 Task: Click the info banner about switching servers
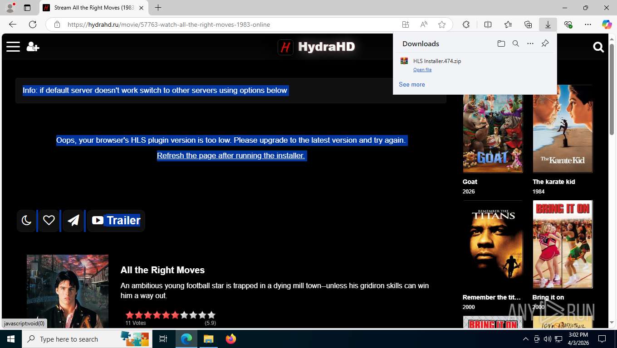pos(231,91)
